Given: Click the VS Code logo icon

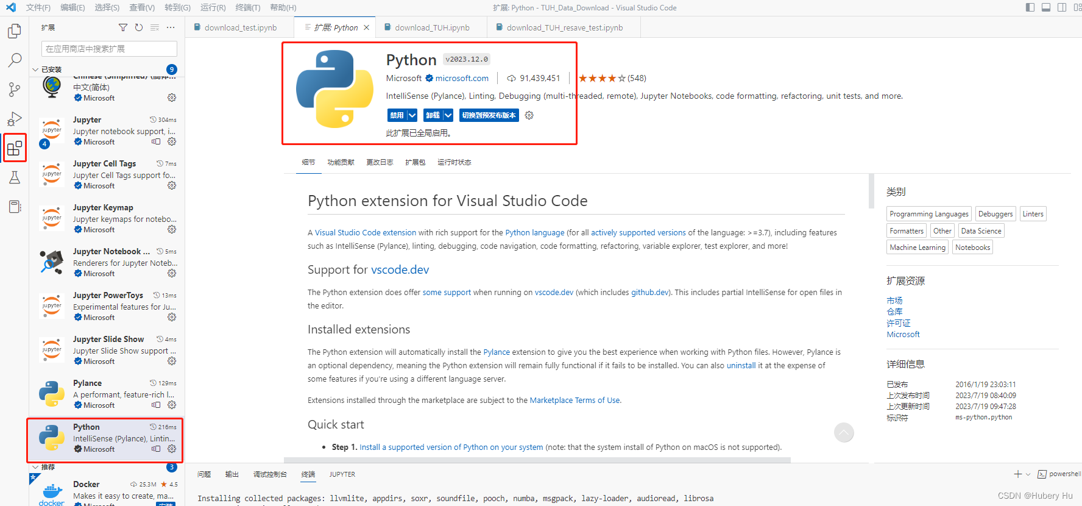Looking at the screenshot, I should click(x=11, y=7).
